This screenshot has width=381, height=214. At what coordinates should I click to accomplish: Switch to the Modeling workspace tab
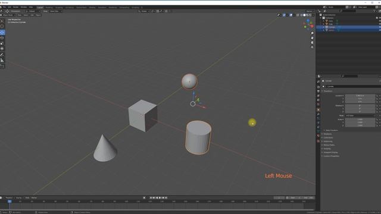(x=49, y=8)
